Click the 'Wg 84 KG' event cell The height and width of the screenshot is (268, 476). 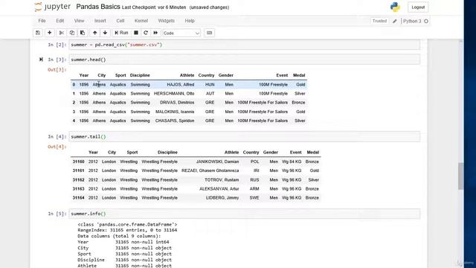(292, 162)
